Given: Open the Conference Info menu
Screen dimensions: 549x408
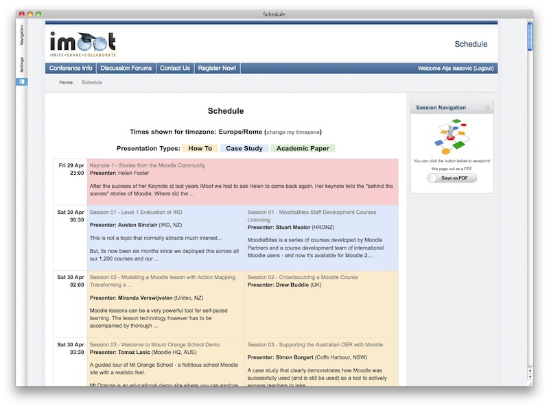Looking at the screenshot, I should (x=71, y=69).
